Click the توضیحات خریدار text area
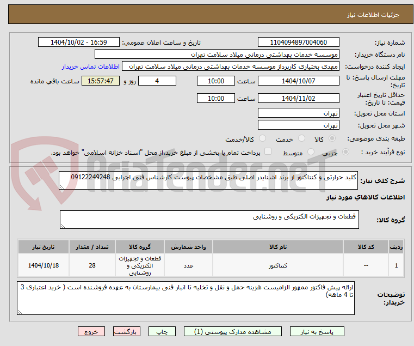414x346 pixels. click(x=186, y=298)
